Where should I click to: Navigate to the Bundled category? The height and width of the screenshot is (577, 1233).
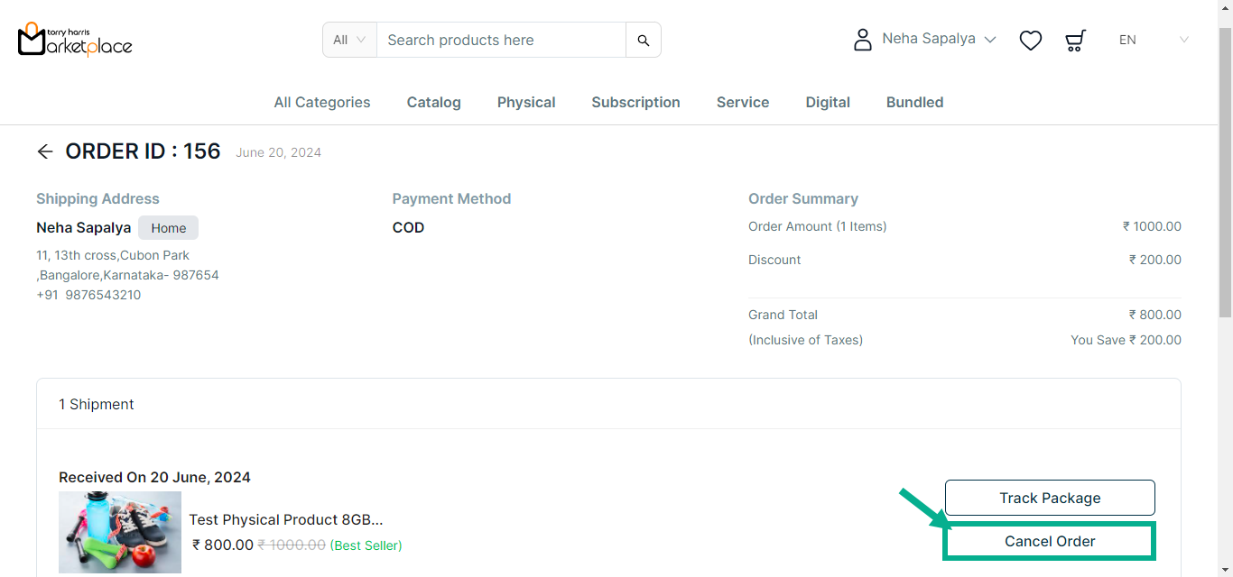pyautogui.click(x=915, y=103)
